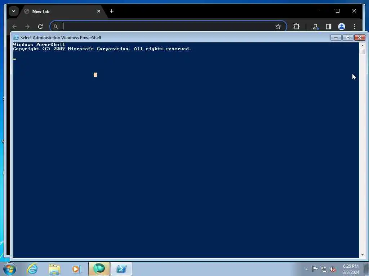Open Chrome three-dot menu

click(x=355, y=27)
